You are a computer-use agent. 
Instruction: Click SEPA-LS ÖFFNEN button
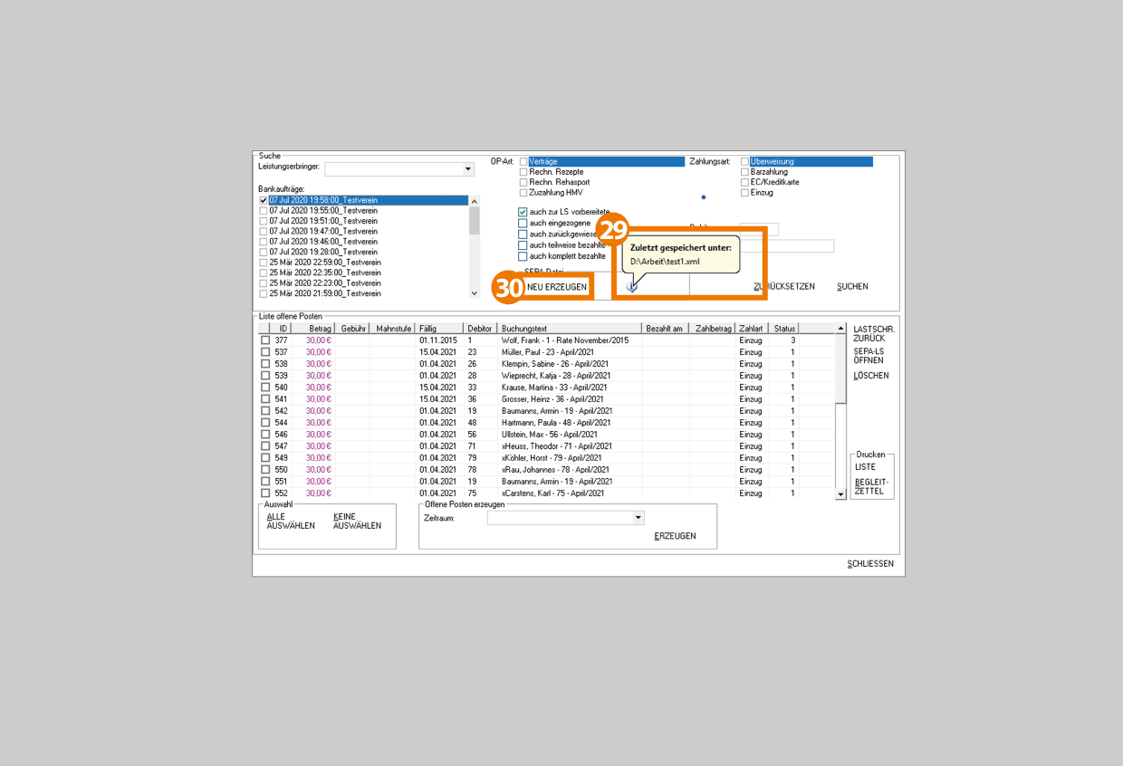[x=870, y=356]
